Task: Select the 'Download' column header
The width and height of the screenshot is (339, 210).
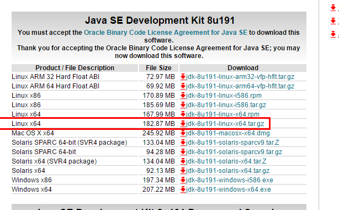Action: (x=243, y=68)
